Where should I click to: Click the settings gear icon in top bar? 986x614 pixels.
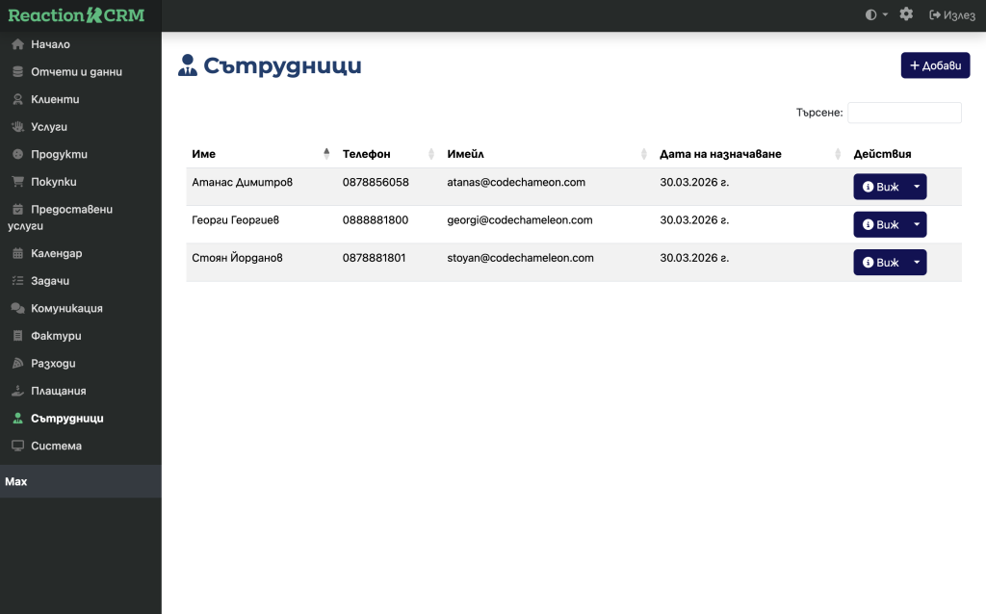click(x=906, y=14)
